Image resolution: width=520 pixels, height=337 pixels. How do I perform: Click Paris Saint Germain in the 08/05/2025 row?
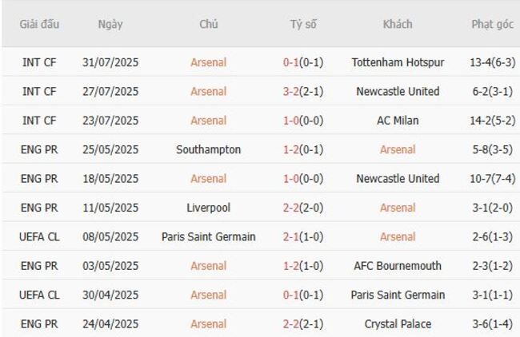(208, 236)
